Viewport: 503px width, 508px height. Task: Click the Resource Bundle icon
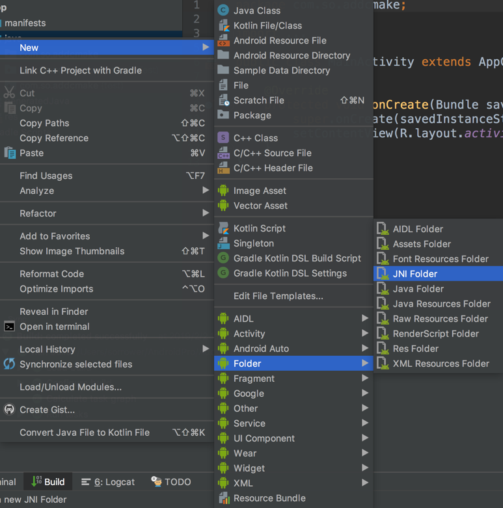[x=223, y=498]
